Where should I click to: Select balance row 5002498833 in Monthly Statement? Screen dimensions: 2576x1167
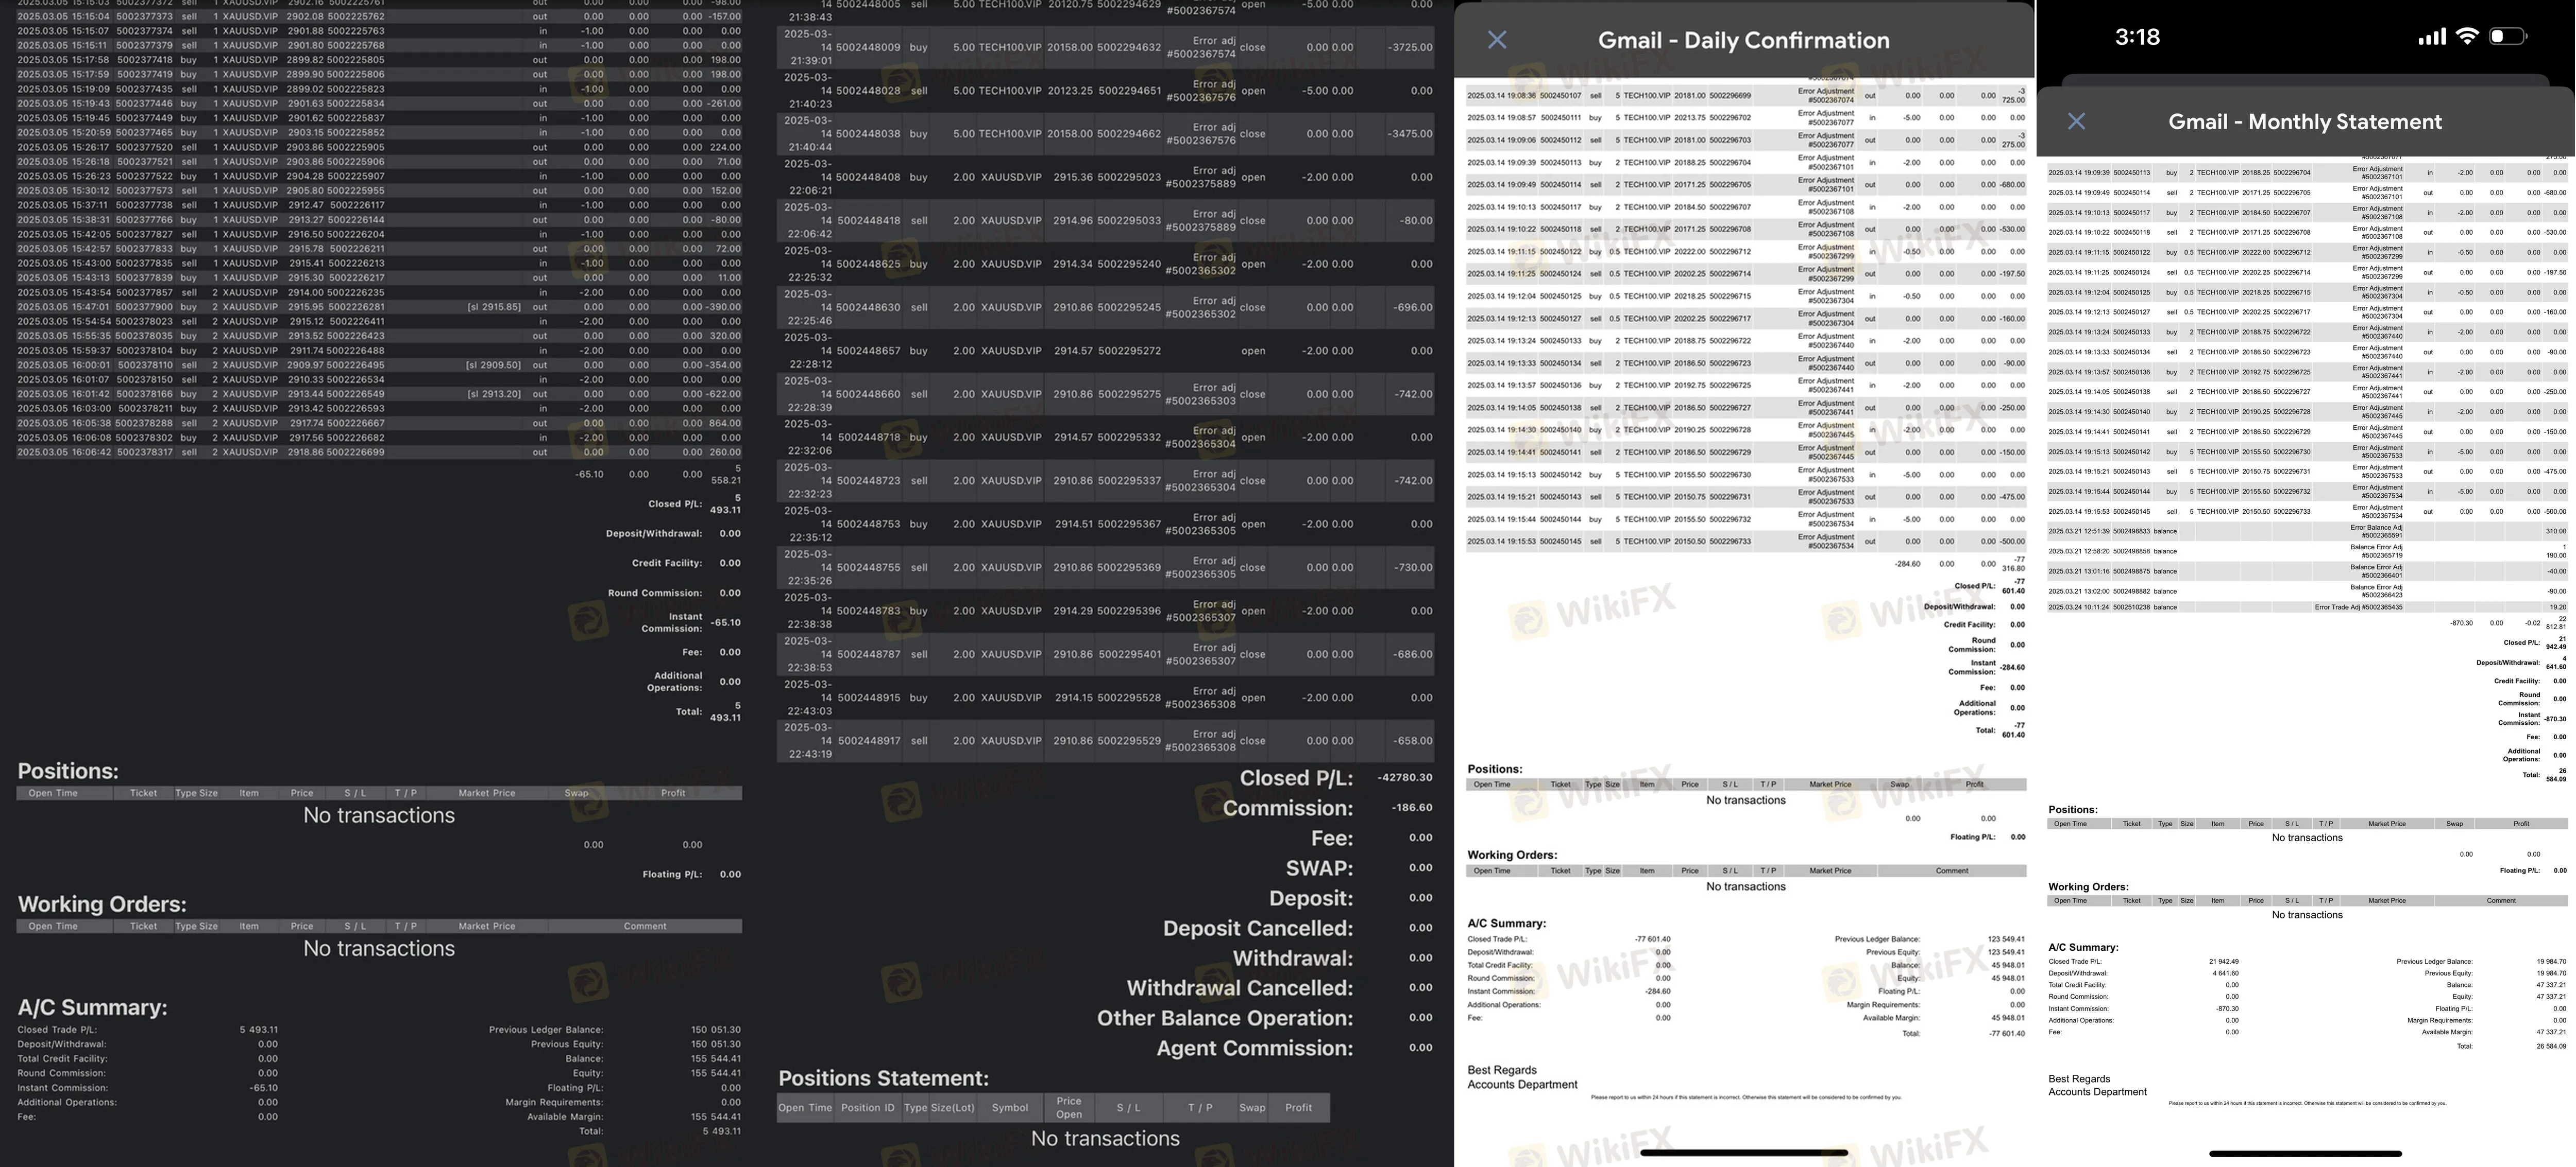[2307, 532]
